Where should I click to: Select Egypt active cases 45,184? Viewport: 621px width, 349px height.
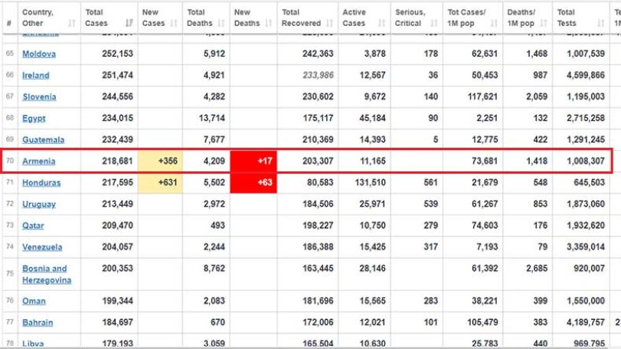pos(372,118)
